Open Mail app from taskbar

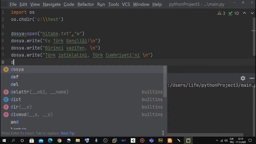(x=41, y=140)
